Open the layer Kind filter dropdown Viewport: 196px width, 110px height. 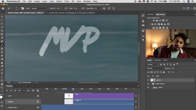(153, 64)
